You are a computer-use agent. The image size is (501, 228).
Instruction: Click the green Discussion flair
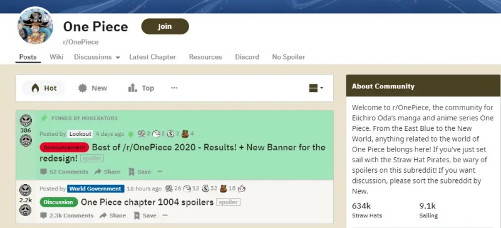point(59,202)
